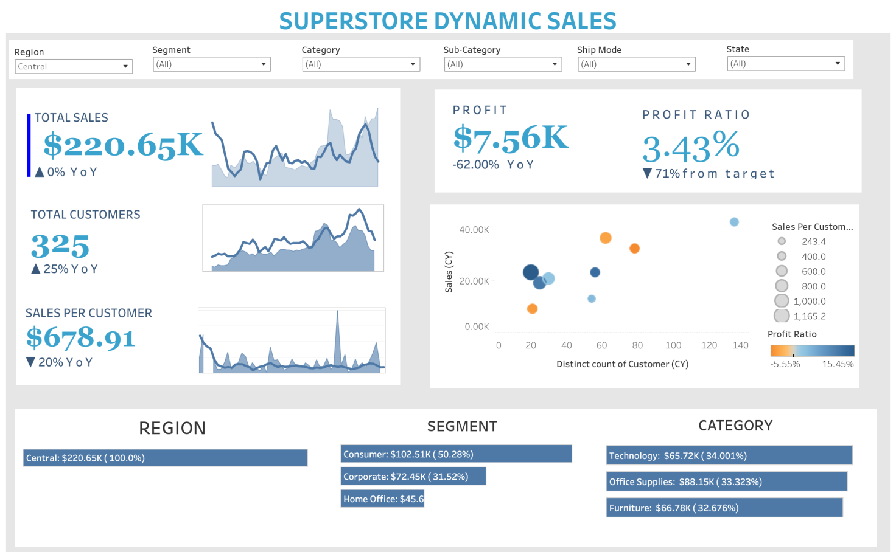Click the Distinct count of Customer axis label

point(622,364)
